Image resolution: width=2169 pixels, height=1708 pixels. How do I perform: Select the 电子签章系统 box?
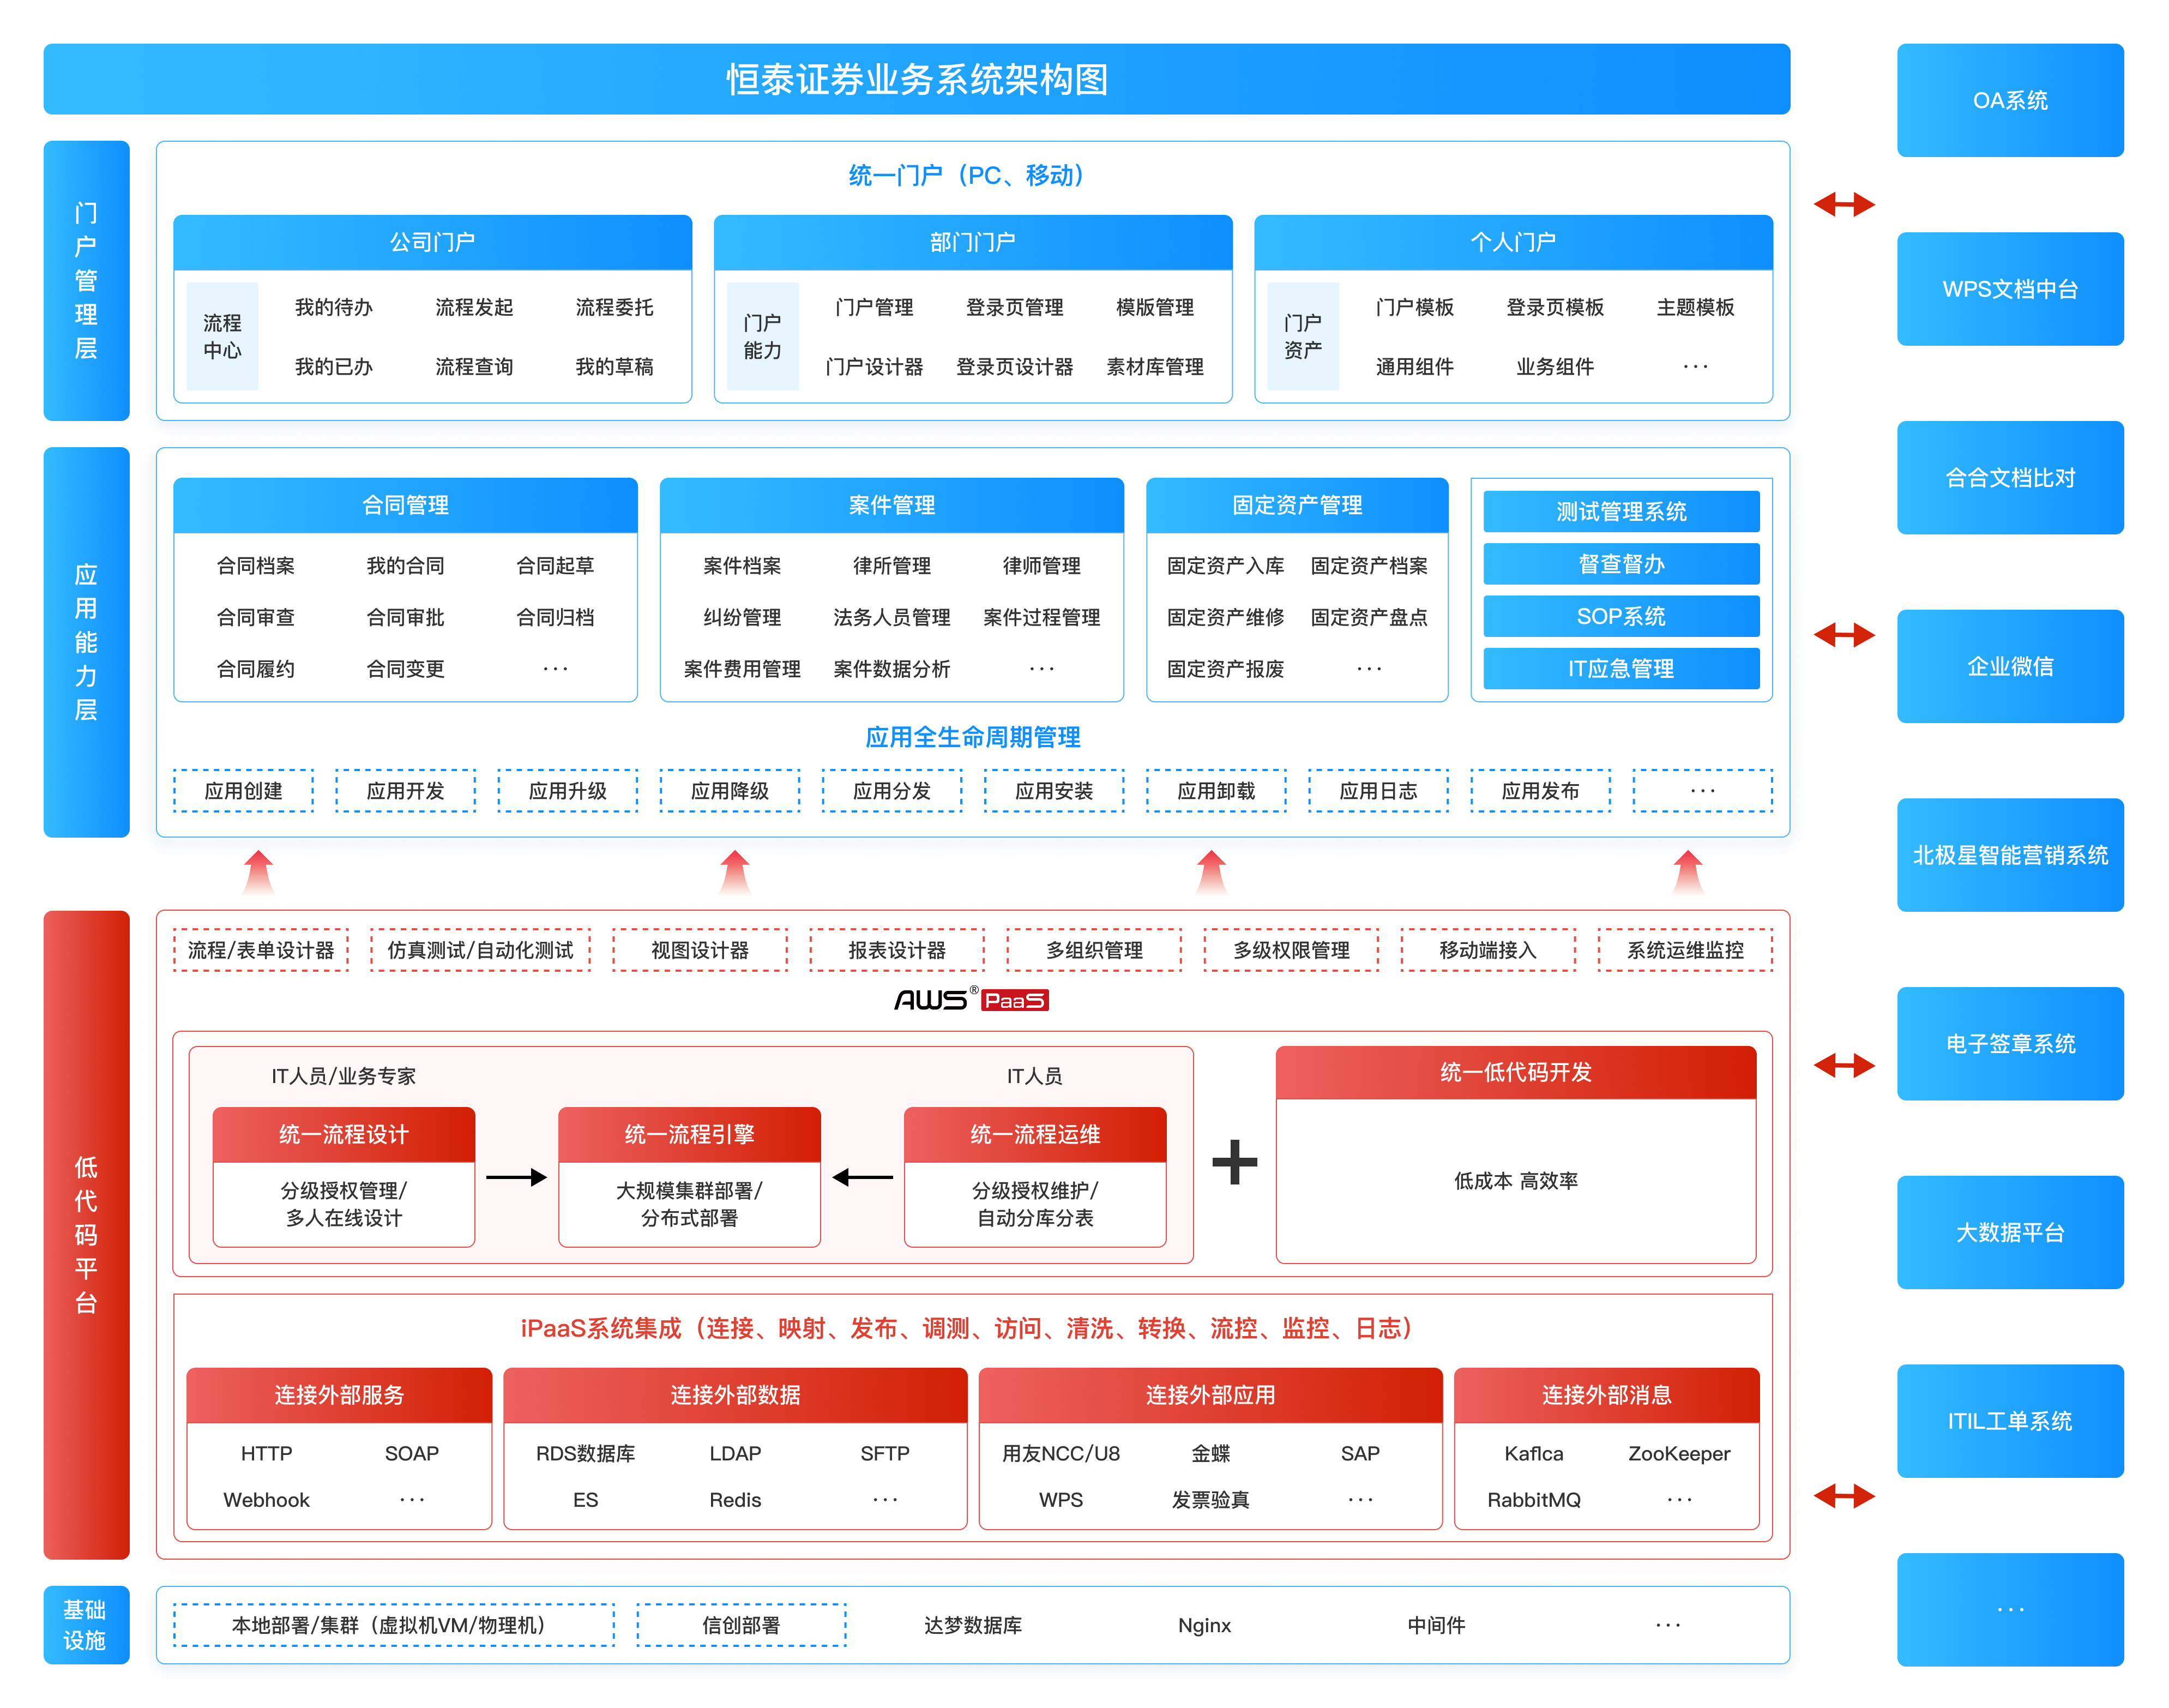2009,1044
